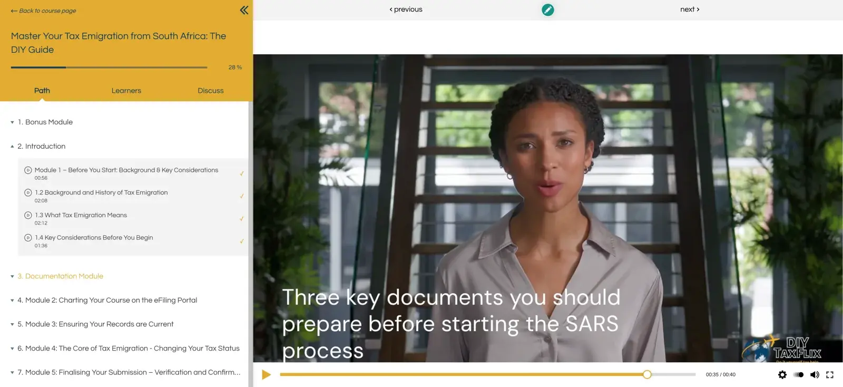Click the 01:36 duration under lesson 1.4
Viewport: 843px width, 387px height.
(41, 246)
